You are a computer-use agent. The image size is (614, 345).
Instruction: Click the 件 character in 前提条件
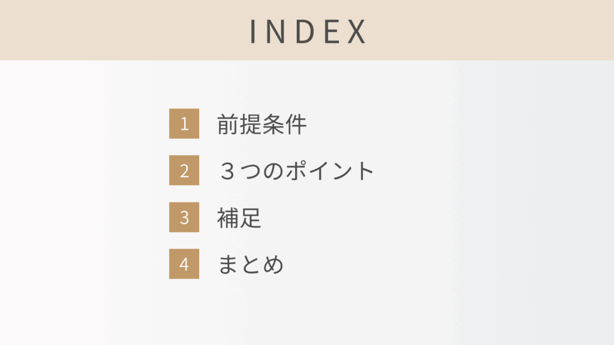click(x=296, y=125)
